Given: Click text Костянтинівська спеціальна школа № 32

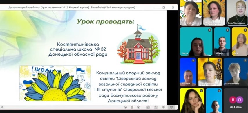Looking at the screenshot, I should click(x=78, y=47).
